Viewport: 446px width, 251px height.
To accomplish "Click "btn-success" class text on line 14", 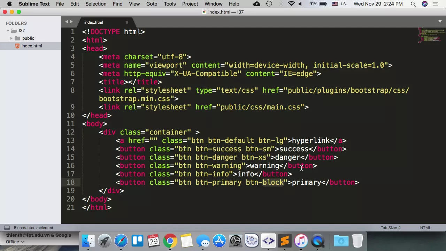I will tap(218, 149).
